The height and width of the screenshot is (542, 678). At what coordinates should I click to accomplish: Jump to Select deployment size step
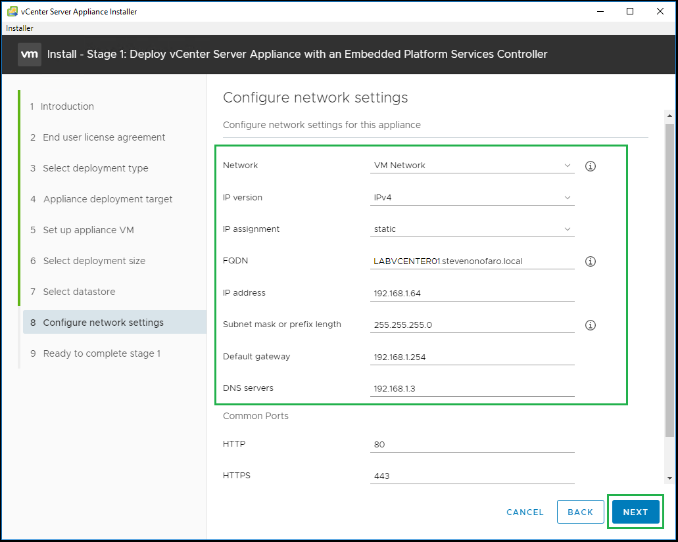(93, 261)
